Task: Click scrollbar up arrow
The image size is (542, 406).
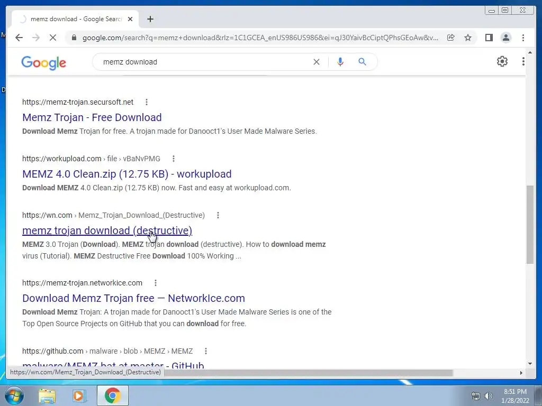Action: pyautogui.click(x=530, y=52)
